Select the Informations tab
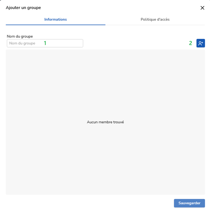The image size is (210, 213). [x=55, y=19]
